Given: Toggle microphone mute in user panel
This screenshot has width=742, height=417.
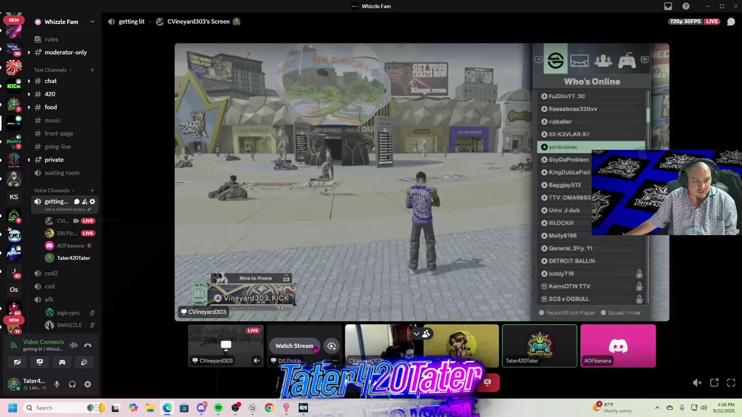Looking at the screenshot, I should [56, 384].
